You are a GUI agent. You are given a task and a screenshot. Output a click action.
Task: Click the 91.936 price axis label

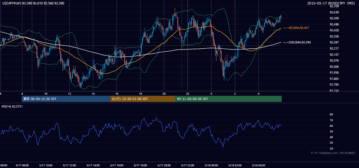pos(334,73)
